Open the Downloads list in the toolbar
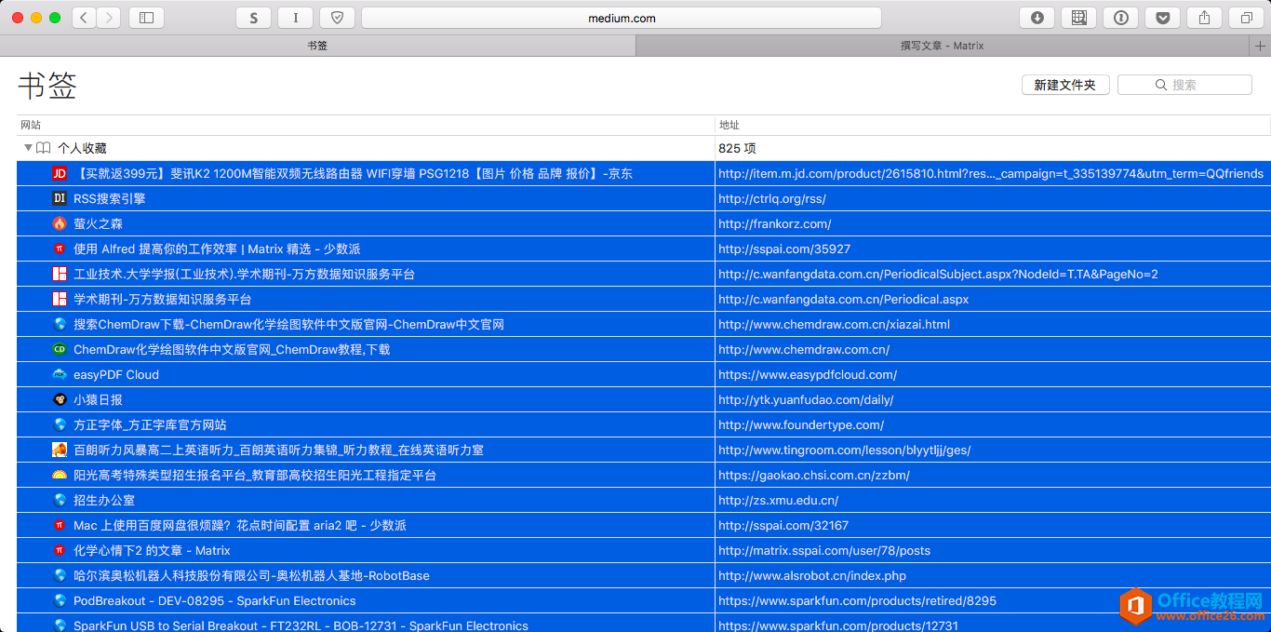 pyautogui.click(x=1037, y=17)
